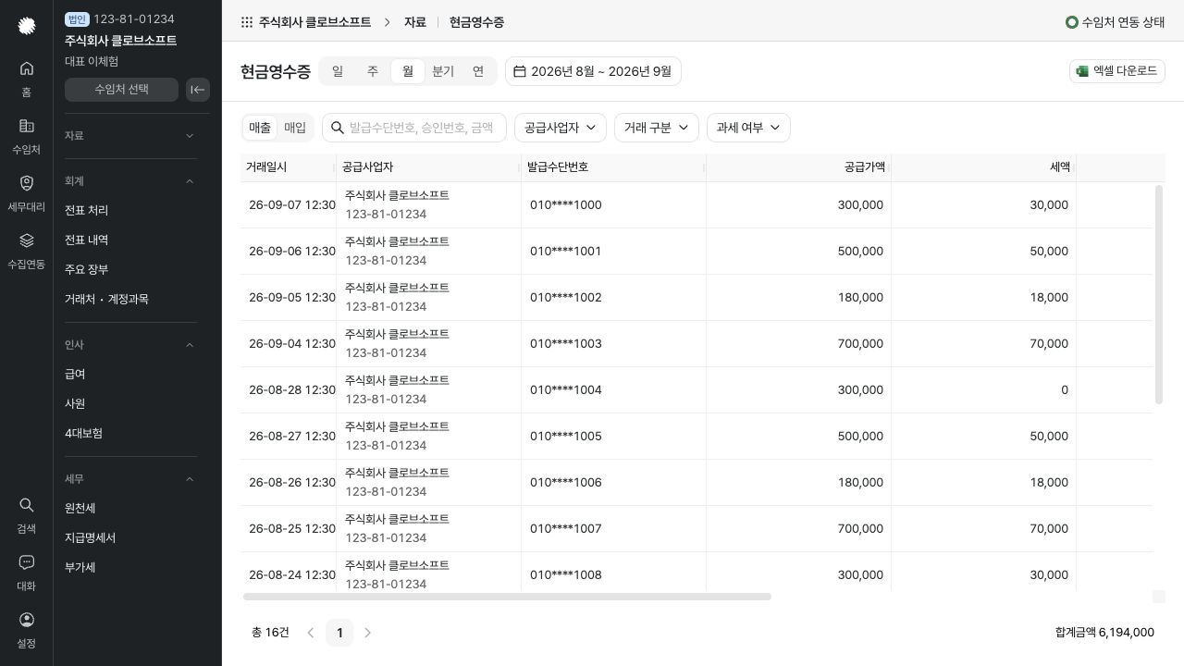Switch the period toggle to 주
The image size is (1184, 666).
373,71
